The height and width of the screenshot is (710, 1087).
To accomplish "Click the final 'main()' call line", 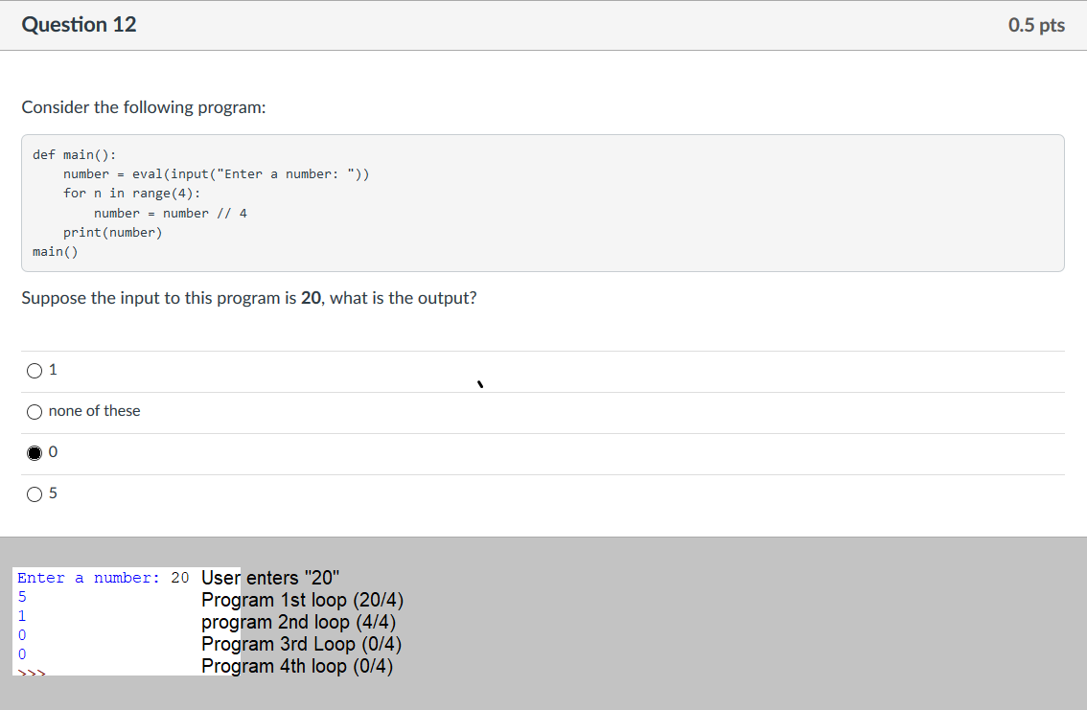I will click(55, 252).
